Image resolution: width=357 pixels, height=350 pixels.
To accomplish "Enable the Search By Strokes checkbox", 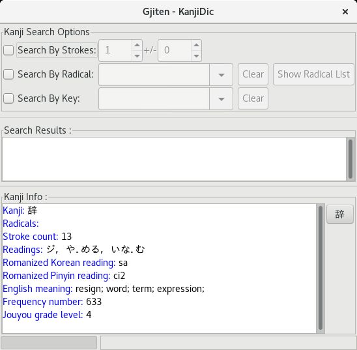I will click(x=8, y=50).
